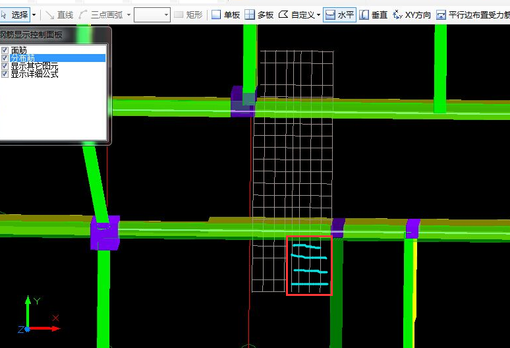The width and height of the screenshot is (510, 348).
Task: Expand the 自定义 dropdown arrow
Action: [x=318, y=15]
